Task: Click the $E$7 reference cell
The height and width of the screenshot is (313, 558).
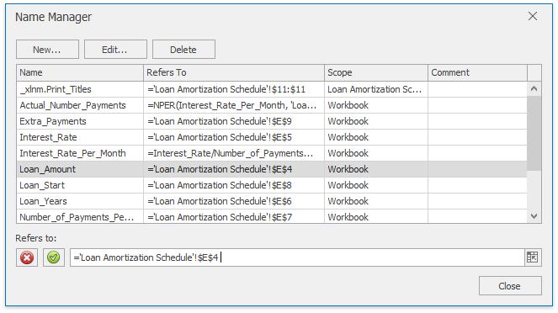Action: coord(234,217)
